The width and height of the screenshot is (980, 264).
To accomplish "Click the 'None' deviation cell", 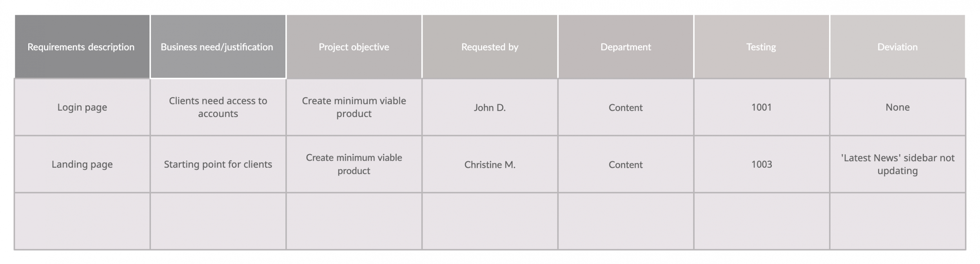I will (x=898, y=107).
